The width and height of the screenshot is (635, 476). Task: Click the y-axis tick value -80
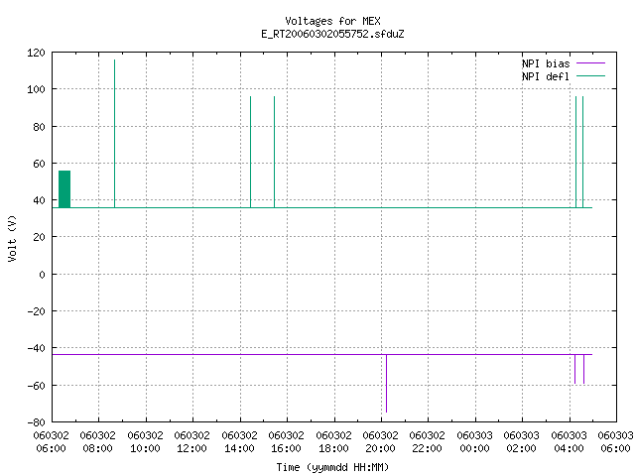coord(36,422)
